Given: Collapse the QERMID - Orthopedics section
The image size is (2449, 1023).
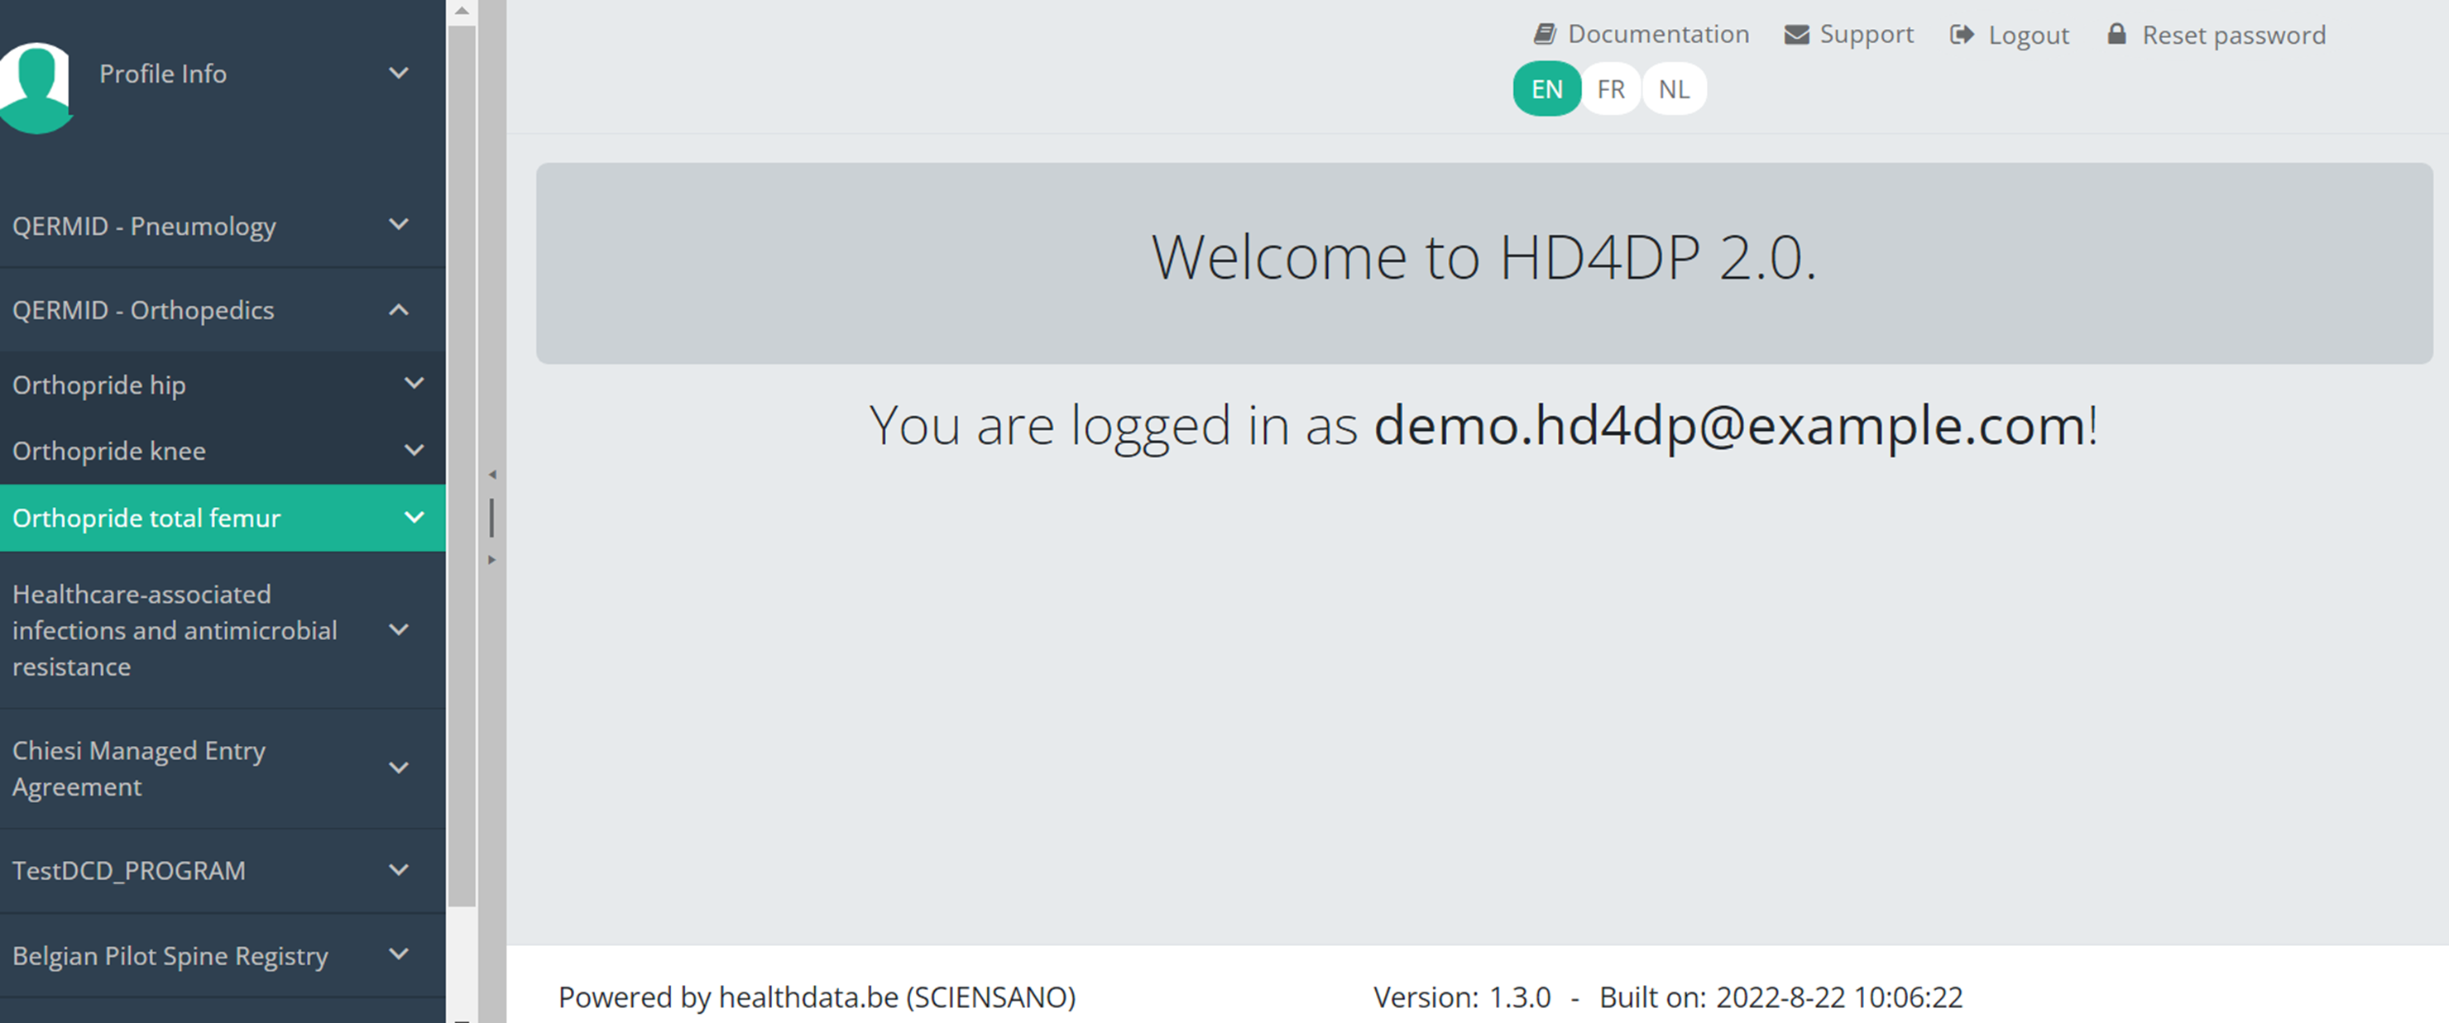Looking at the screenshot, I should [400, 309].
